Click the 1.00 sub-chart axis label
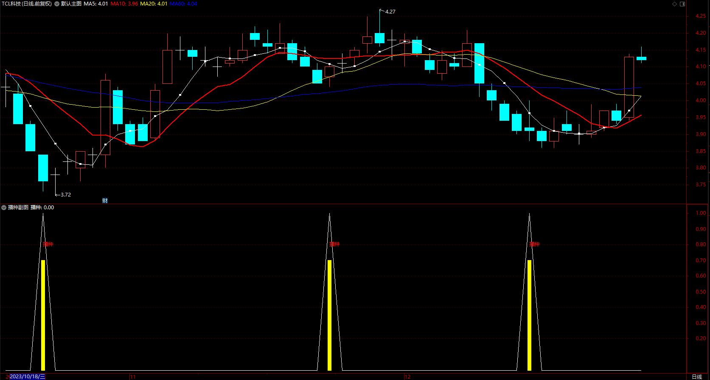 [701, 213]
